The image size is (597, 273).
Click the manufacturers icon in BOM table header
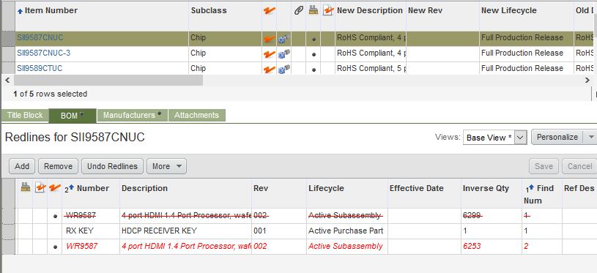click(x=26, y=187)
